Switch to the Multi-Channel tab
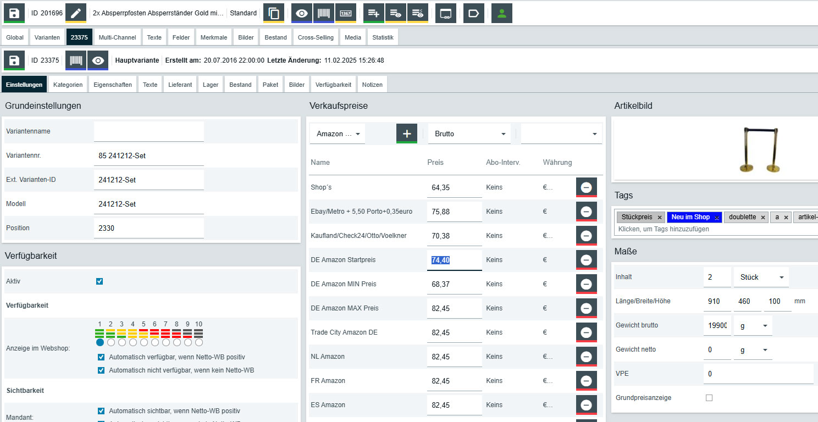Screen dimensions: 818x422 tap(117, 37)
